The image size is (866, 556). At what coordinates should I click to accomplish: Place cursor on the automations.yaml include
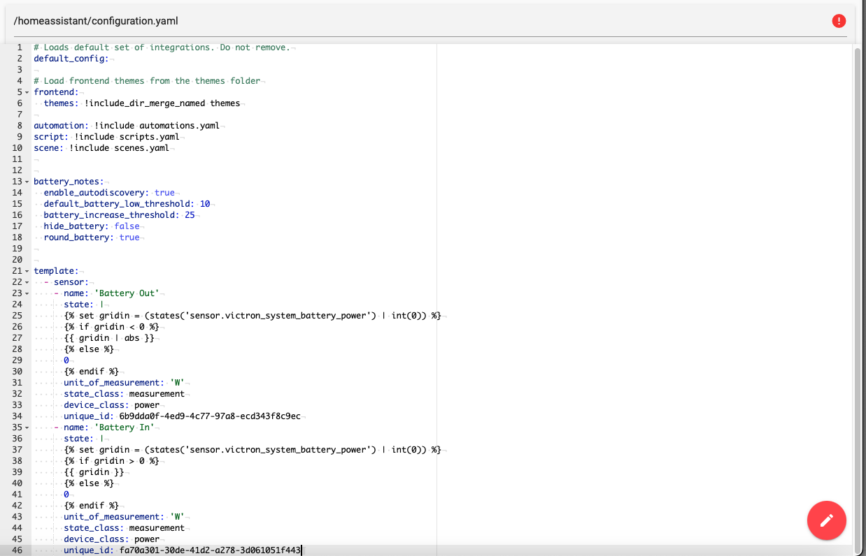pyautogui.click(x=179, y=126)
